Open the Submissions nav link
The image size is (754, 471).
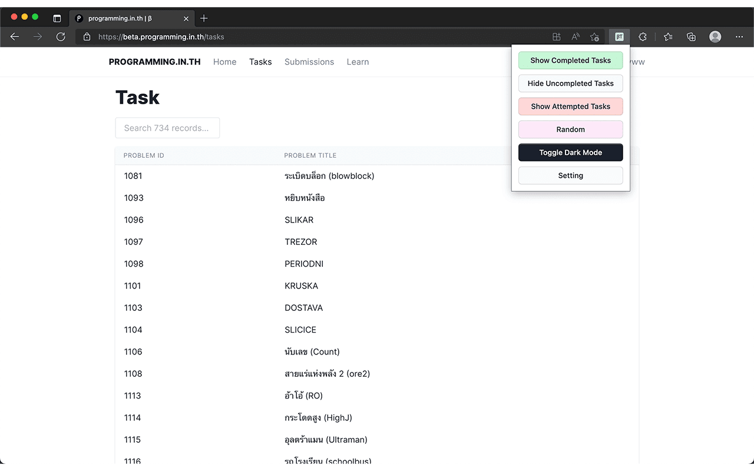tap(309, 62)
